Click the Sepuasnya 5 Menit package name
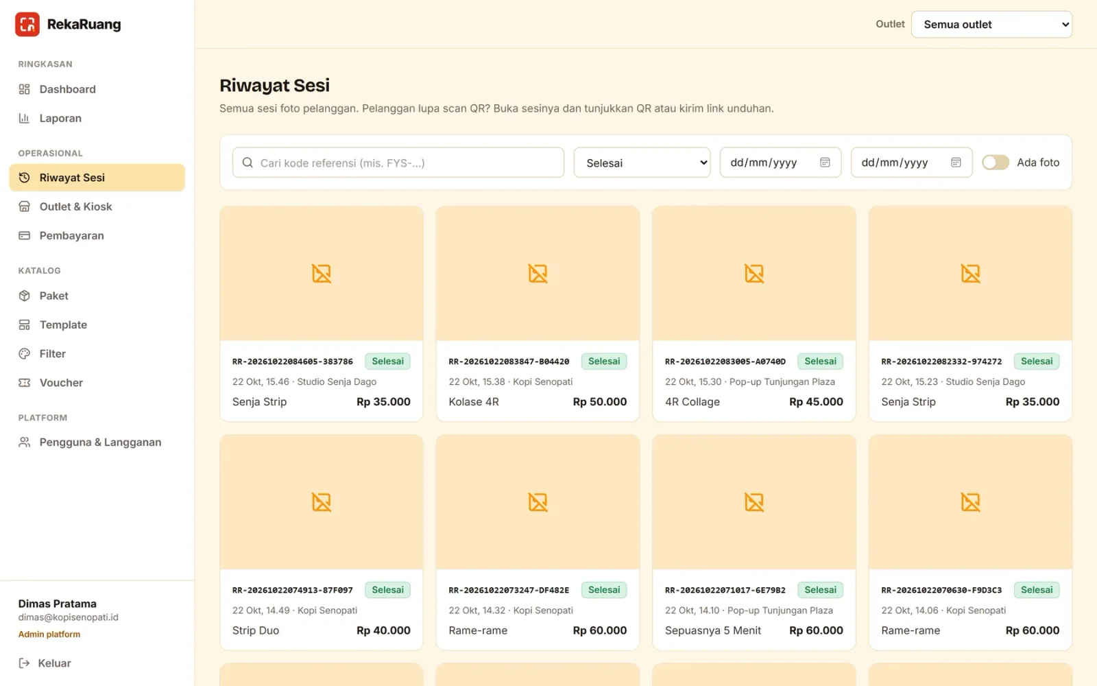The image size is (1097, 686). click(713, 630)
